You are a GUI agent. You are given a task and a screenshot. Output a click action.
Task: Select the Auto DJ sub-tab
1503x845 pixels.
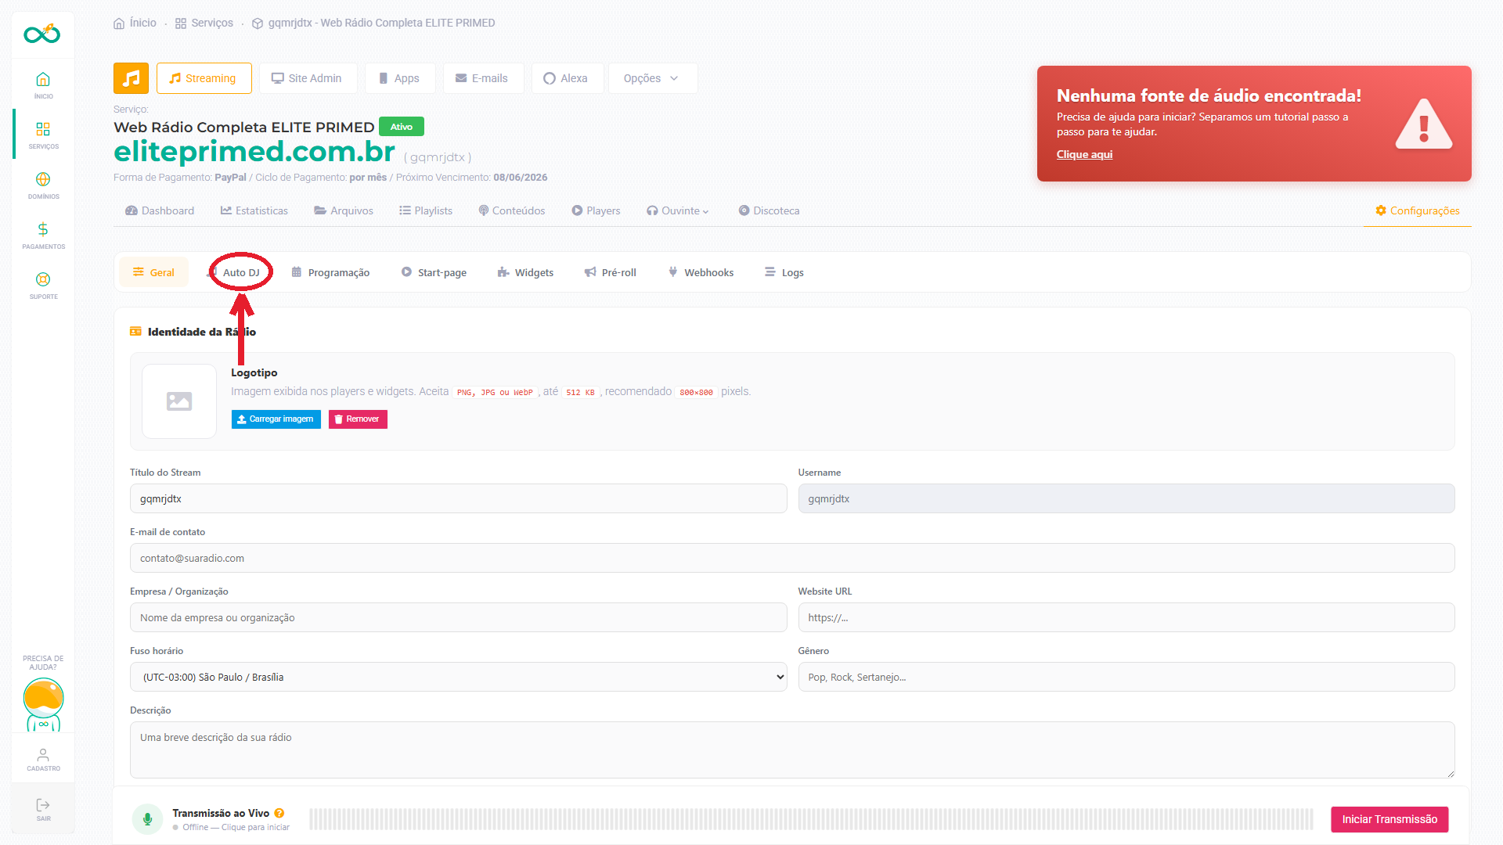(240, 272)
